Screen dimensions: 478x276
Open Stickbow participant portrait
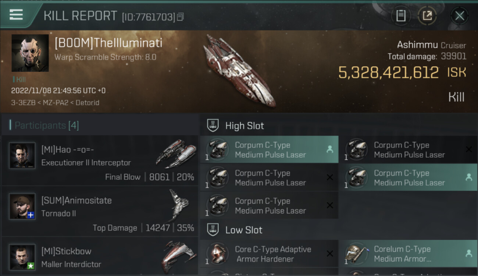22,257
